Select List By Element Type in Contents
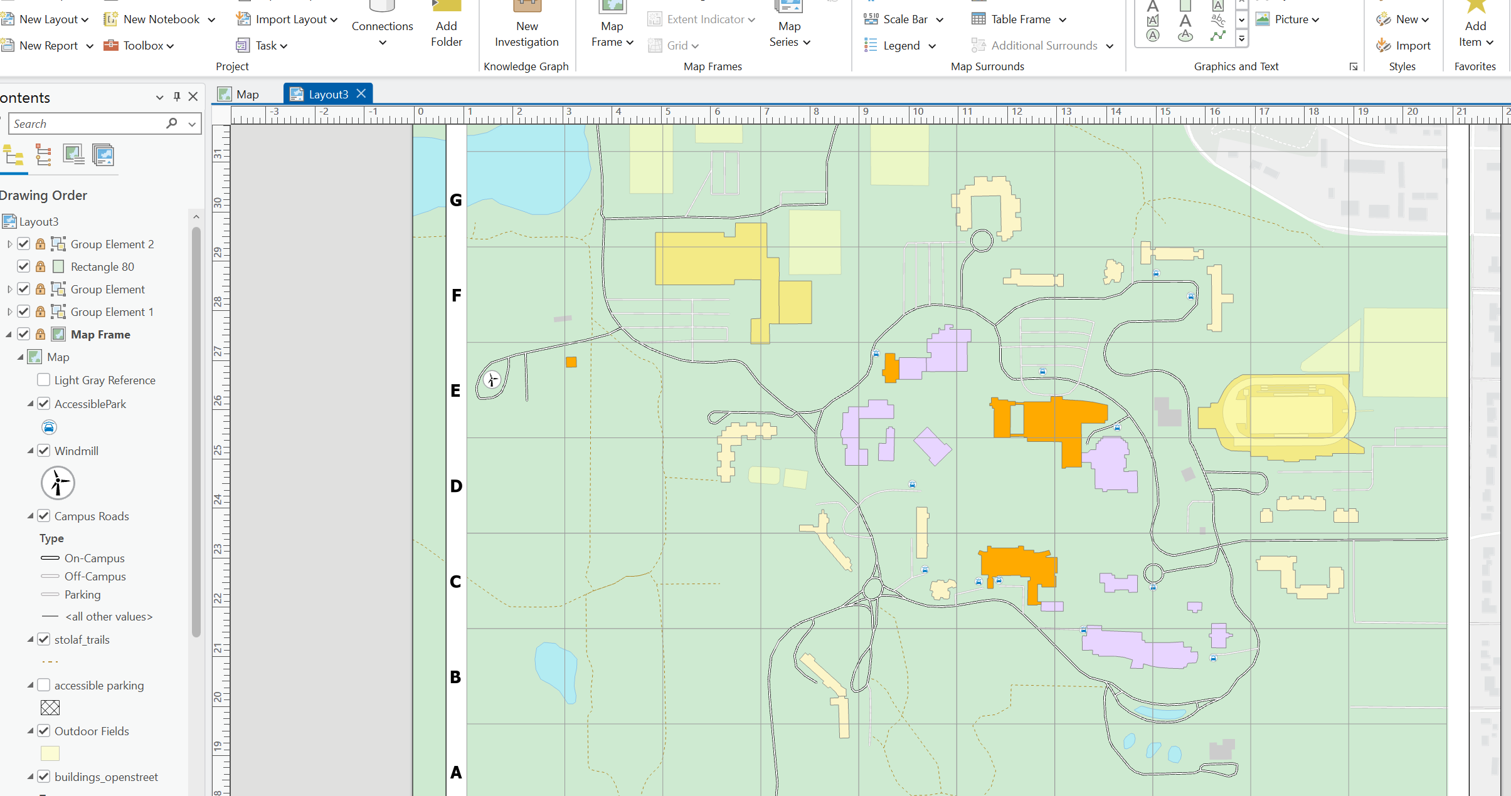Screen dimensions: 1511x796 (x=43, y=155)
